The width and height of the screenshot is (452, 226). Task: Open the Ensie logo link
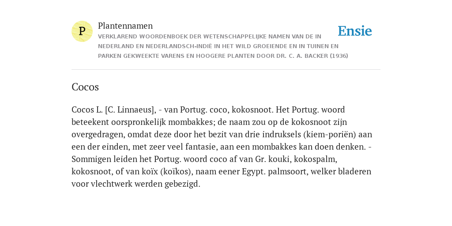(x=355, y=31)
